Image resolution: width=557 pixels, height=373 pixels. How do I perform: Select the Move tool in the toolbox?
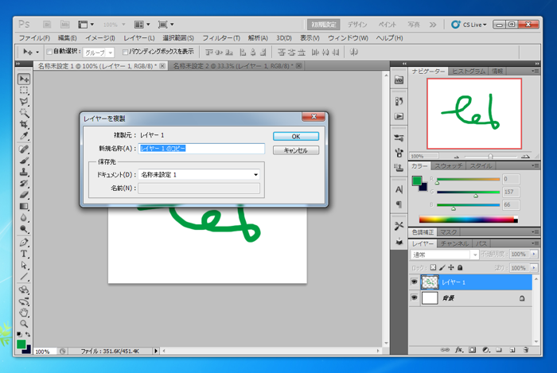(24, 79)
